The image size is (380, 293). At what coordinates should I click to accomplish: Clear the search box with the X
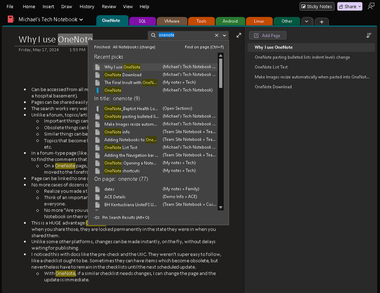click(x=217, y=35)
